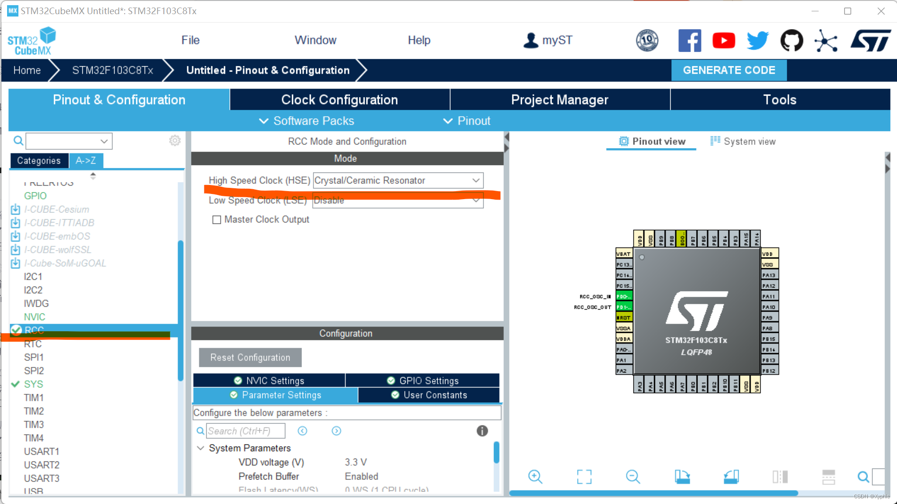This screenshot has width=897, height=504.
Task: Select the A->Z sorting tab
Action: click(x=86, y=160)
